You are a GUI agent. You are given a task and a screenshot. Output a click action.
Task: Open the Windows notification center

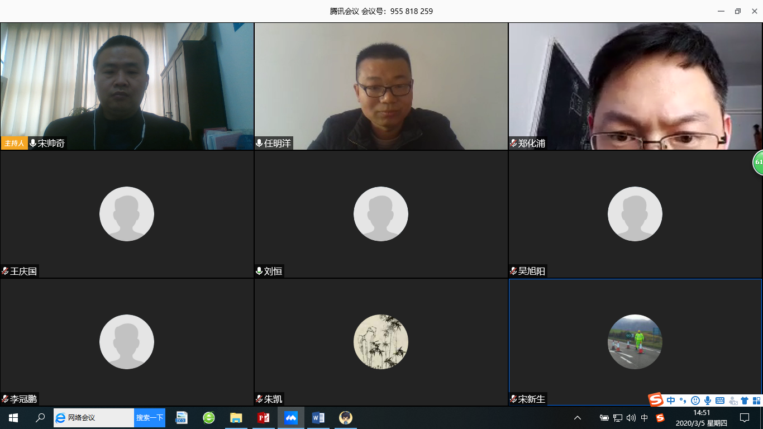pos(745,417)
